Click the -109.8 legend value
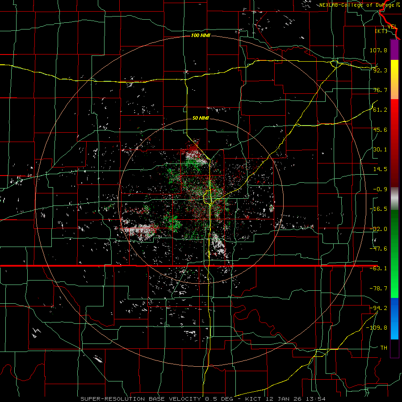The image size is (402, 402). click(x=377, y=328)
